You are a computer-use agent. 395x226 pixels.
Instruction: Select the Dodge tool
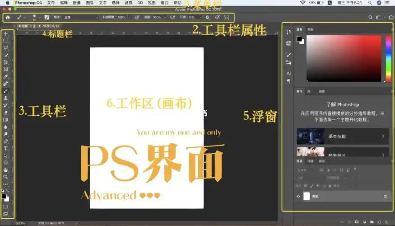point(5,134)
